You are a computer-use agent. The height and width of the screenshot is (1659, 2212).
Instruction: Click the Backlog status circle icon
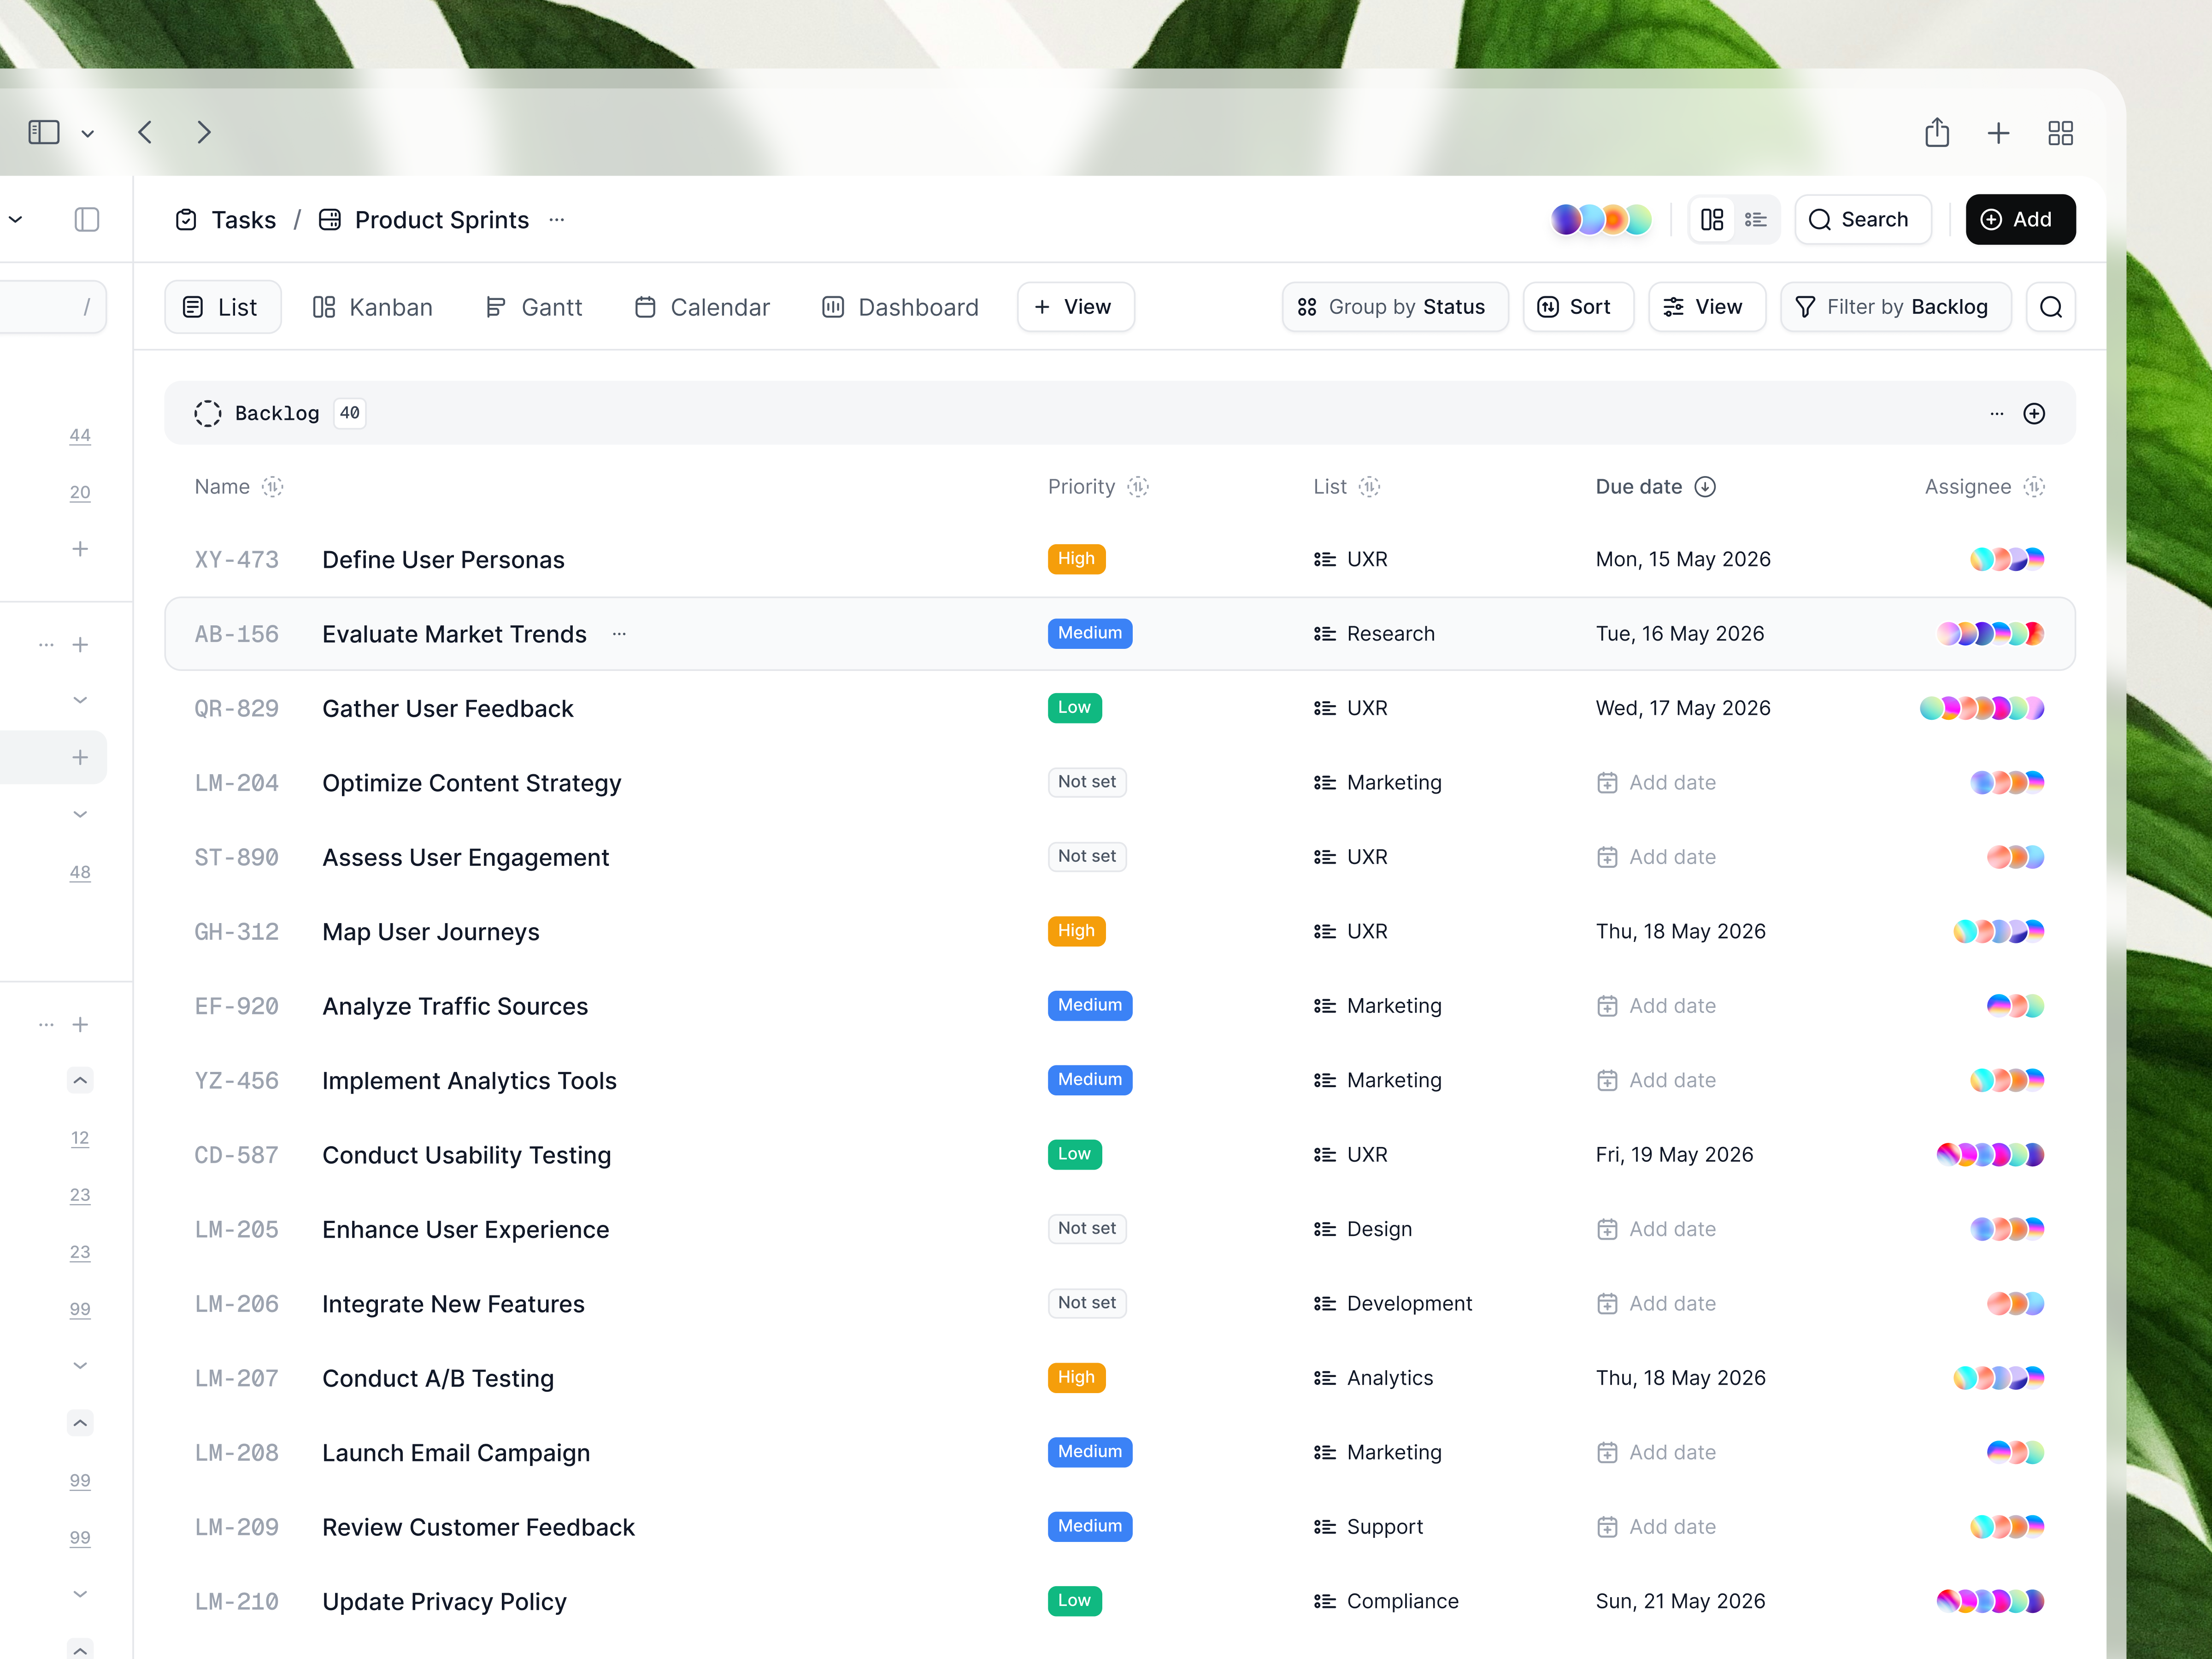[x=207, y=413]
